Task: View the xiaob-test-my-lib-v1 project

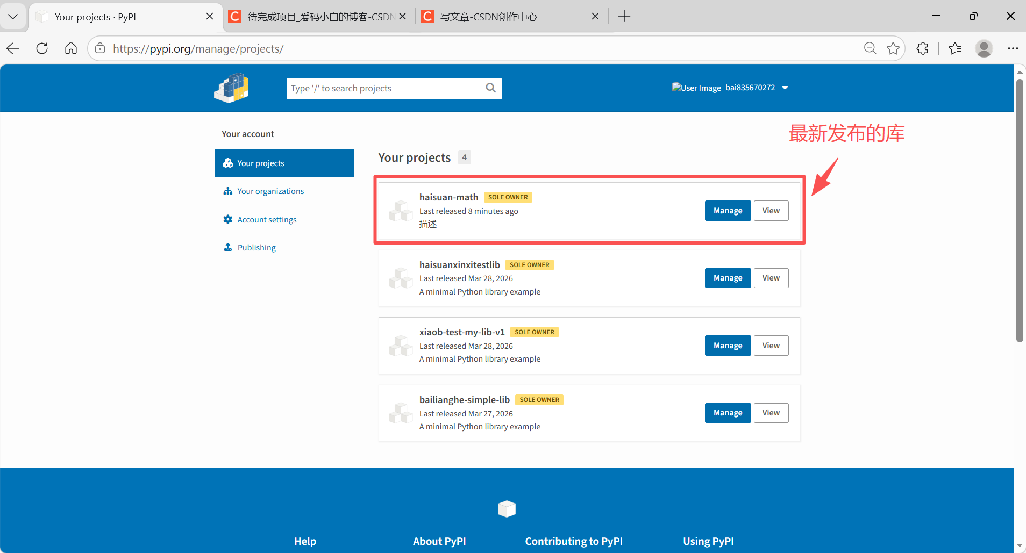Action: coord(771,346)
